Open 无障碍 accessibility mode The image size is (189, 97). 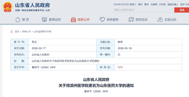click(x=154, y=5)
